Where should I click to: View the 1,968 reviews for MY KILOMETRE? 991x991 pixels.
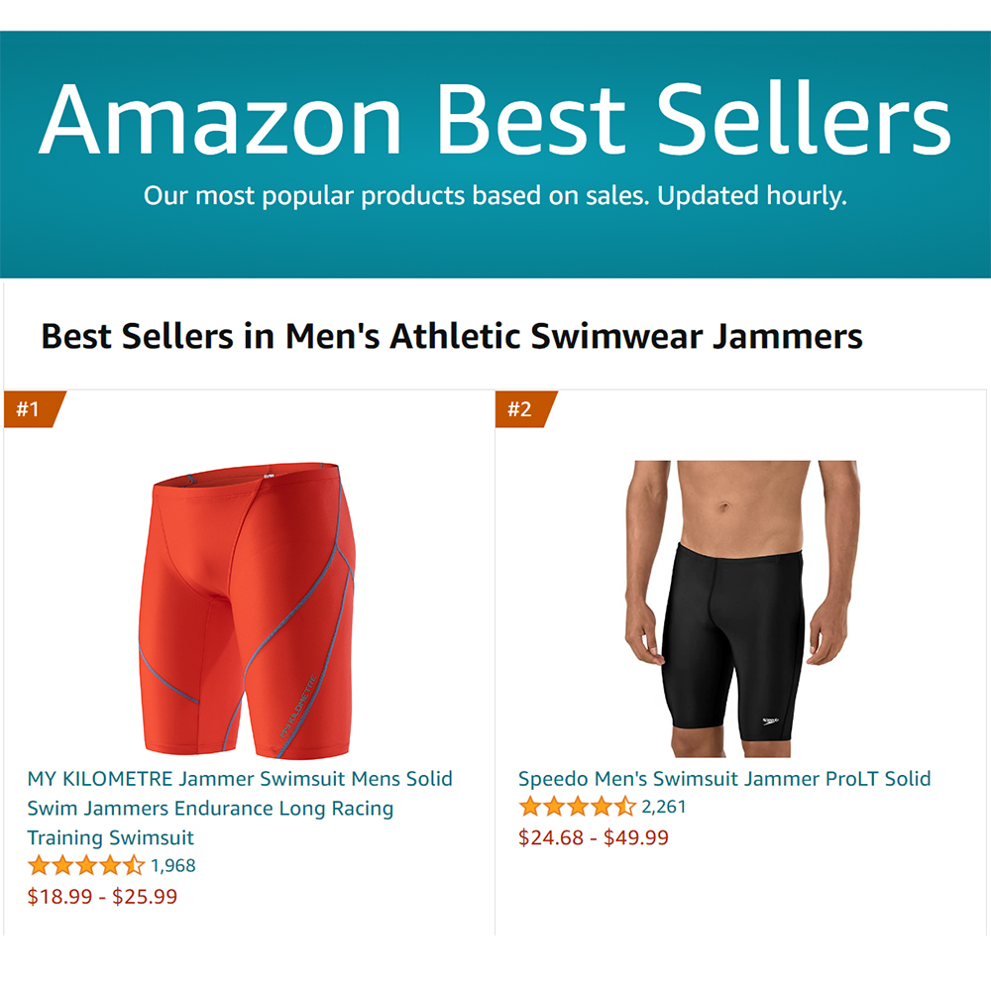tap(173, 865)
